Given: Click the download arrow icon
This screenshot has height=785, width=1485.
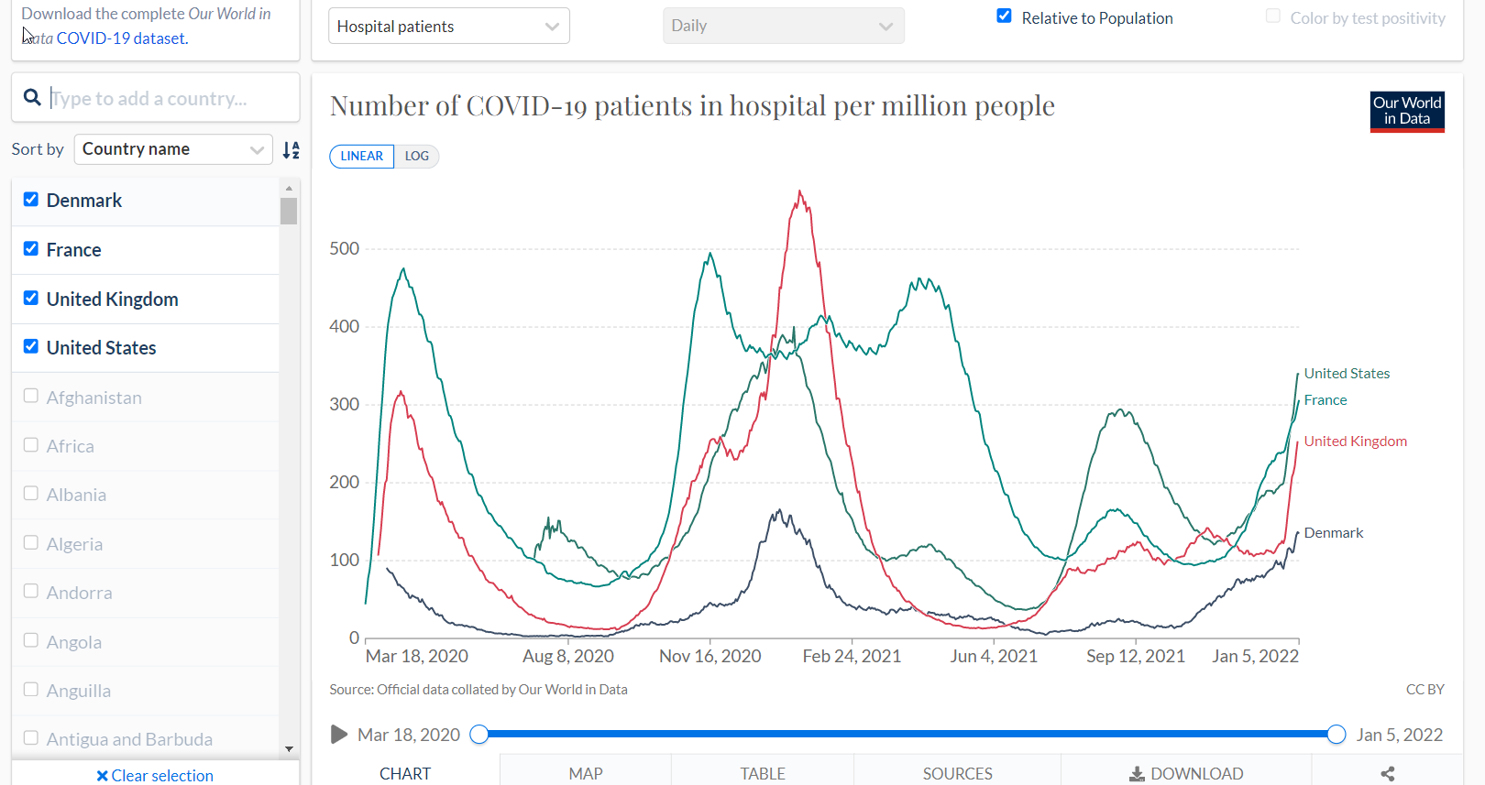Looking at the screenshot, I should point(1137,774).
